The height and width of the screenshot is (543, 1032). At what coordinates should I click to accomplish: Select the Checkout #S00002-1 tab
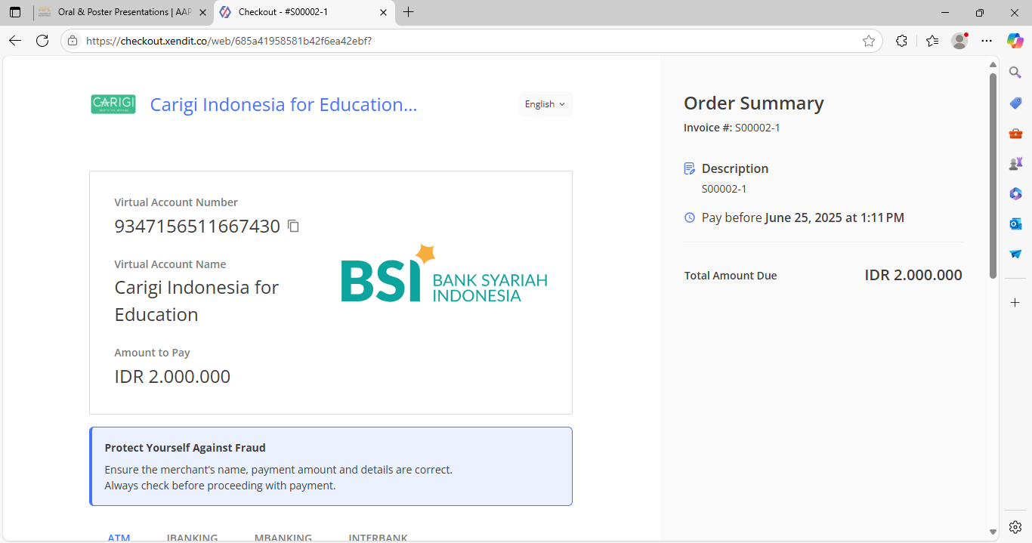pos(304,12)
